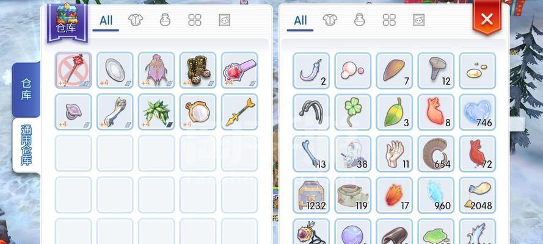Select the four-leaf clover item in bag
Image resolution: width=543 pixels, height=244 pixels.
tap(352, 112)
